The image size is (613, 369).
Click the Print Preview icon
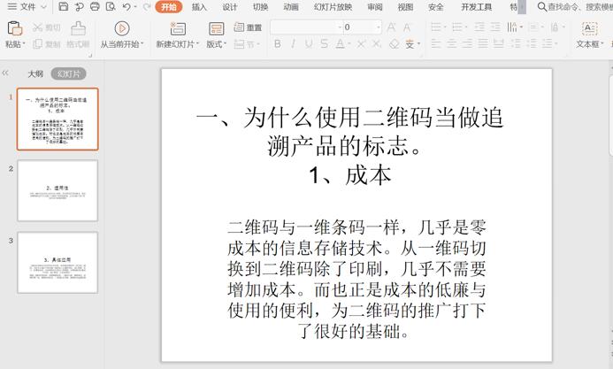110,7
